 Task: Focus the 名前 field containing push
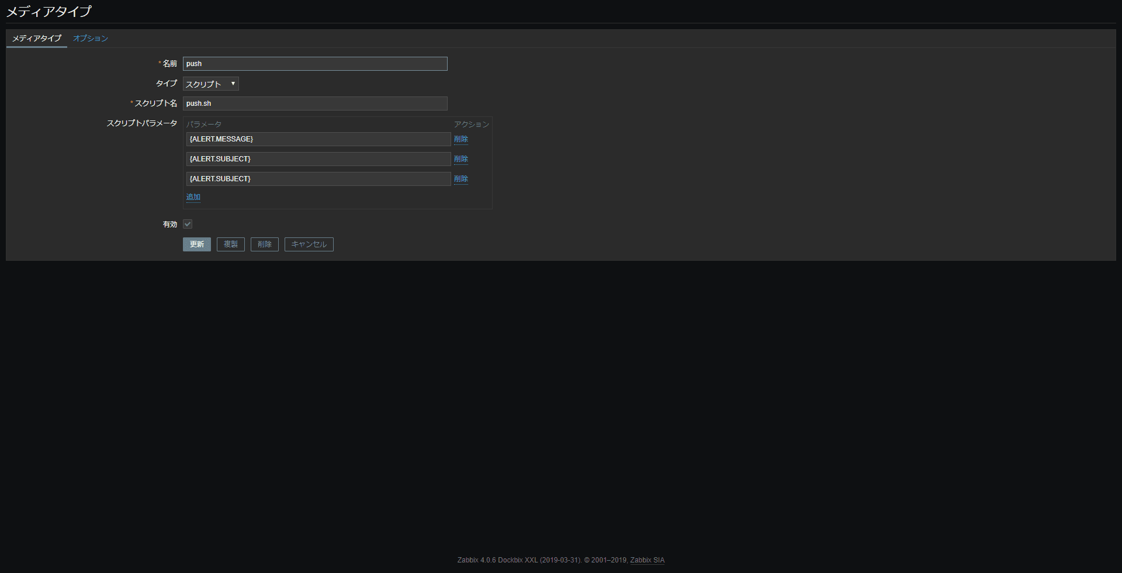[315, 64]
